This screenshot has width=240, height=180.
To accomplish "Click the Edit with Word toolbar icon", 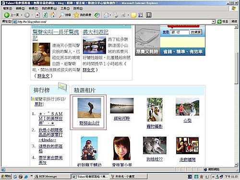I will 123,15.
